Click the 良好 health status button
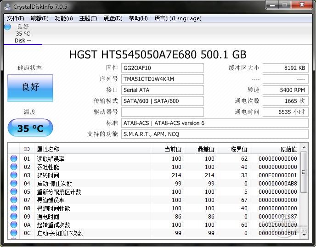Viewport: 316px width, 247px height. pyautogui.click(x=30, y=88)
